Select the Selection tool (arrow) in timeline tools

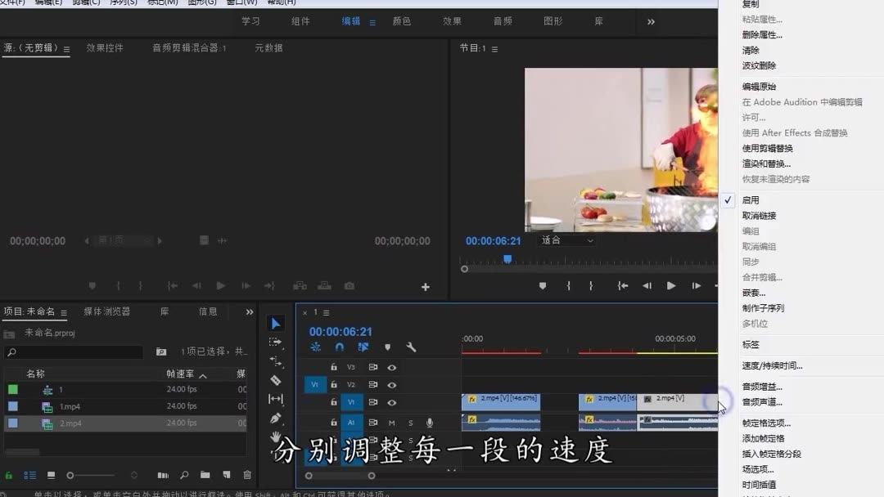(x=276, y=322)
